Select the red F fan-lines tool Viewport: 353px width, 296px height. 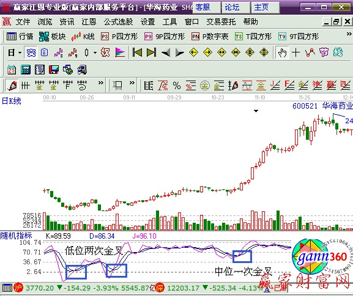click(289, 85)
